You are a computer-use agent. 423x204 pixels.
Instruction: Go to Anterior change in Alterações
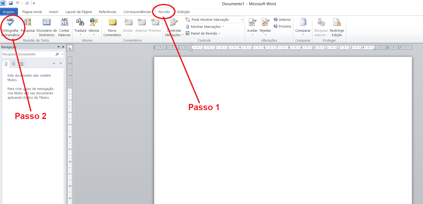283,20
